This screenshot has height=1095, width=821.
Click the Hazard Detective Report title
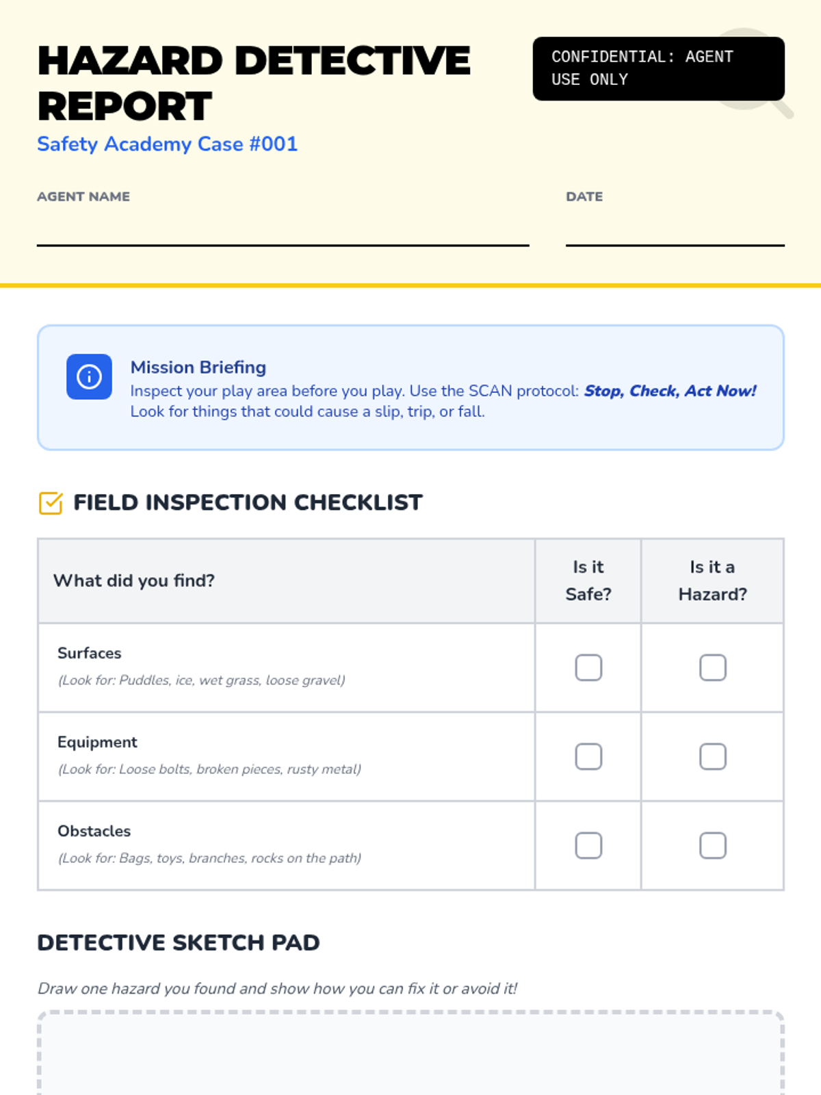[x=253, y=83]
